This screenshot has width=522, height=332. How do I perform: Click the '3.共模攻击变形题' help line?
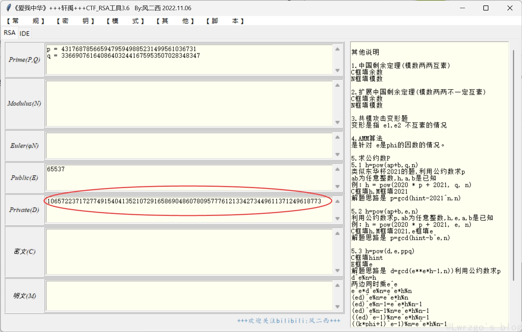[380, 118]
